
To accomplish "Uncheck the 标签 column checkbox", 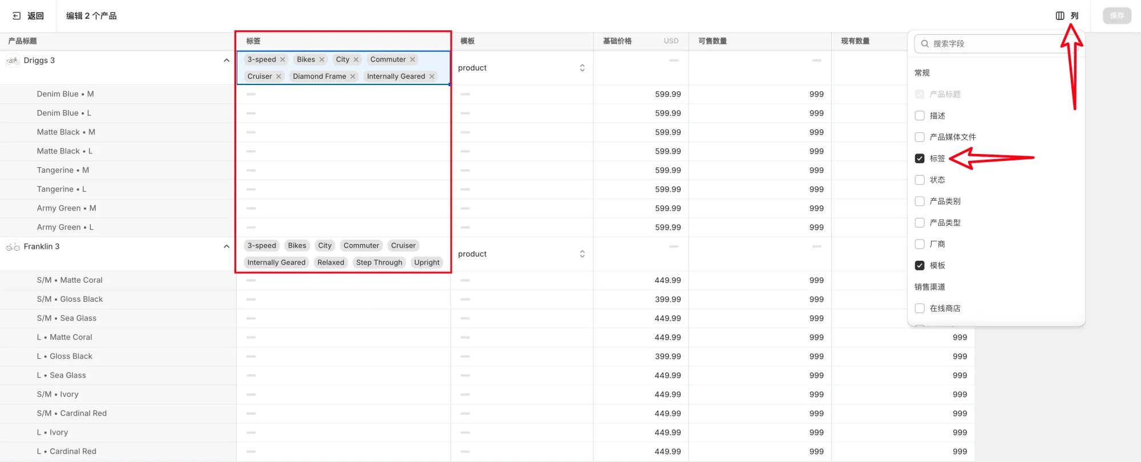I will click(x=920, y=159).
